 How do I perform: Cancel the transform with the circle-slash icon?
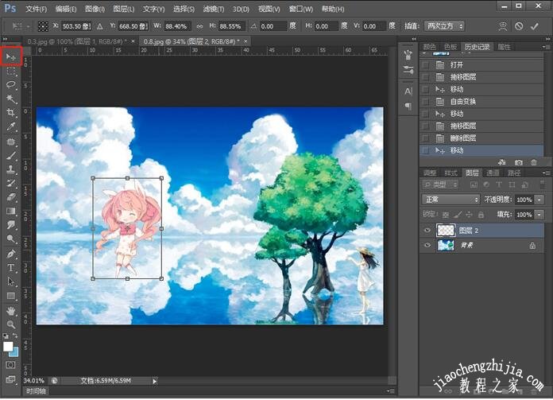pos(518,26)
